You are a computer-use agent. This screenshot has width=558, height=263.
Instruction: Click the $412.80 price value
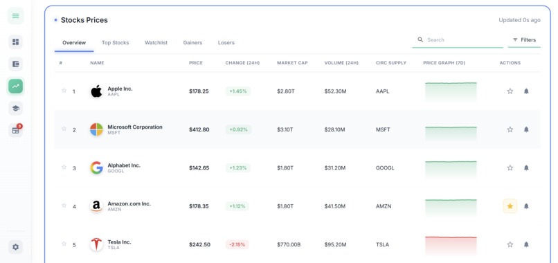tap(199, 129)
